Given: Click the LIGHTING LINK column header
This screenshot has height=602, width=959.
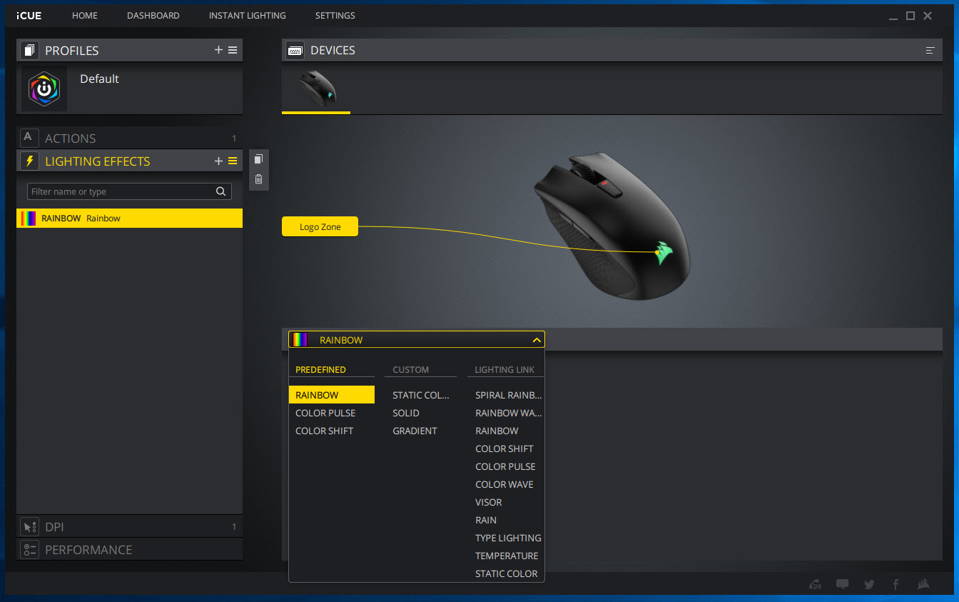Looking at the screenshot, I should 504,370.
